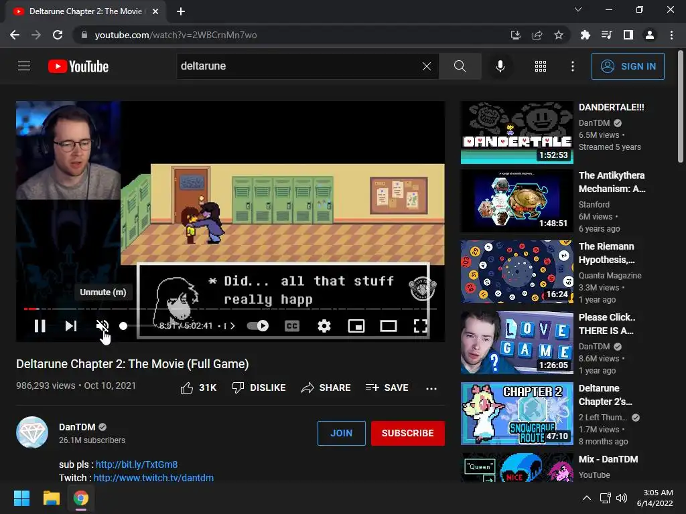
Task: Open the Riemann Hypothesis video thumbnail
Action: click(517, 272)
